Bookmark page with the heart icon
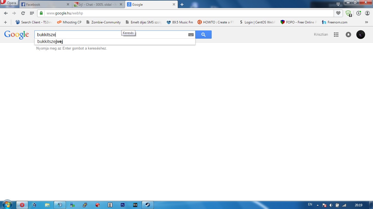This screenshot has height=209, width=373. tap(338, 13)
